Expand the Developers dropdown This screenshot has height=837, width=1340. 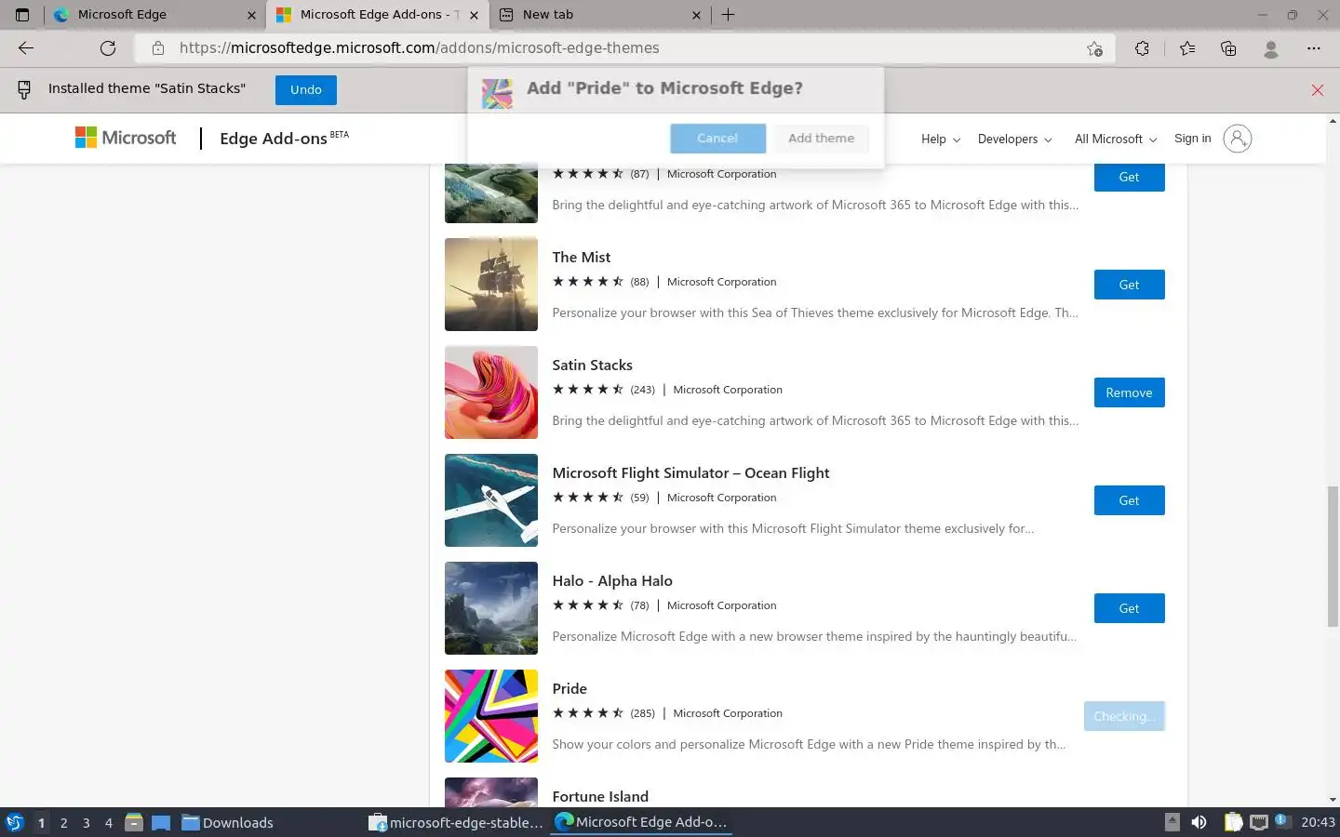tap(1014, 139)
